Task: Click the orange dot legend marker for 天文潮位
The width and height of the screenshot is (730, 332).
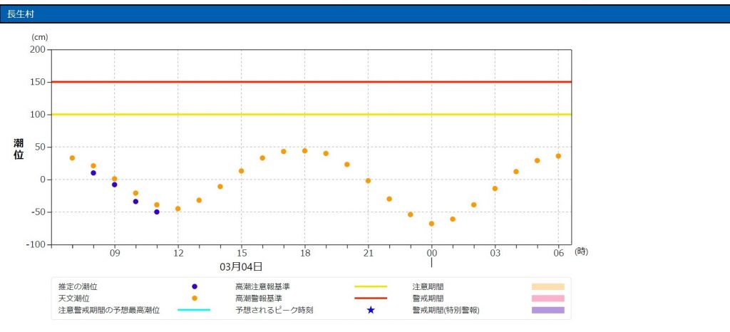Action: pyautogui.click(x=195, y=298)
